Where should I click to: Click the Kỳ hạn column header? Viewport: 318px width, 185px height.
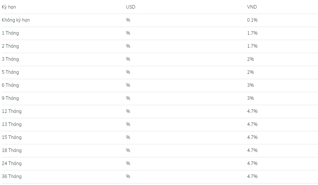[9, 7]
